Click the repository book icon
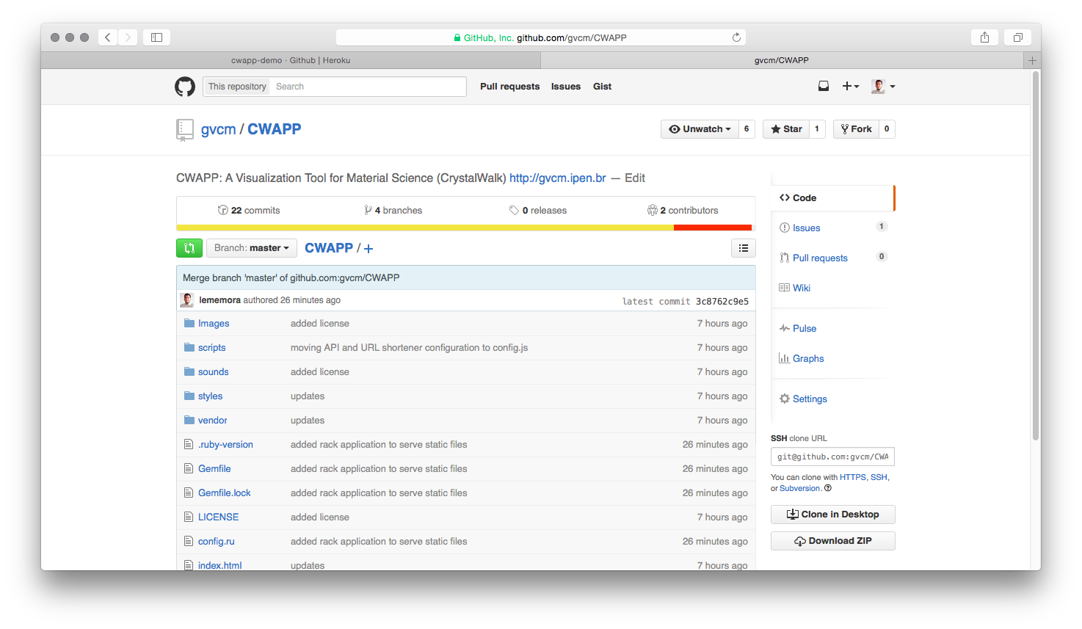 click(185, 130)
